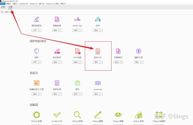The image size is (193, 125).
Task: Expand dropdown arrow under 证书
Action: point(101,30)
